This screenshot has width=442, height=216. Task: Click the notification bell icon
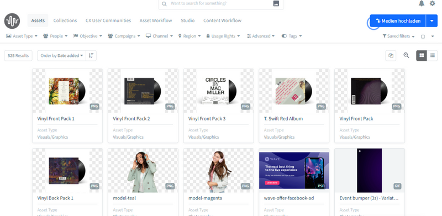click(x=422, y=3)
